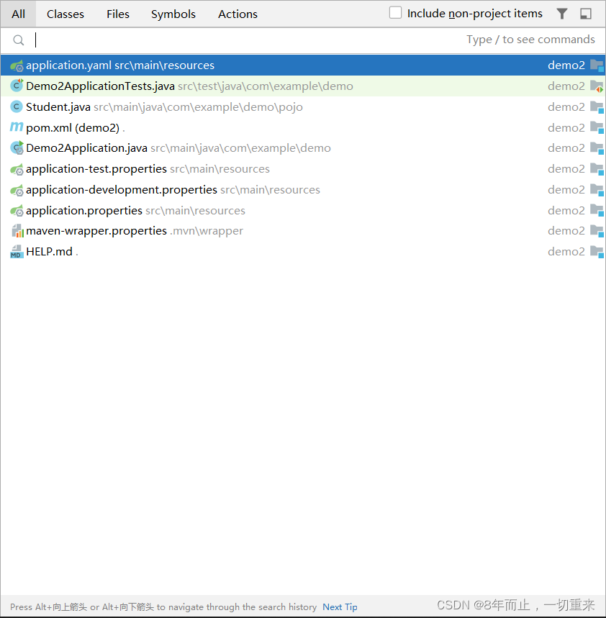Click the Next Tip link
606x618 pixels.
(340, 607)
